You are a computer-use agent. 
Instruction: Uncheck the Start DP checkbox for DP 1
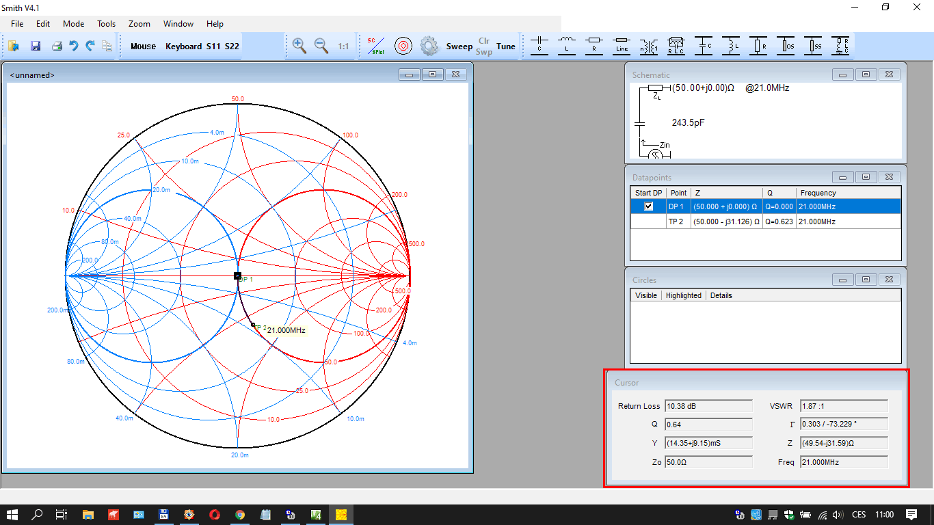649,206
